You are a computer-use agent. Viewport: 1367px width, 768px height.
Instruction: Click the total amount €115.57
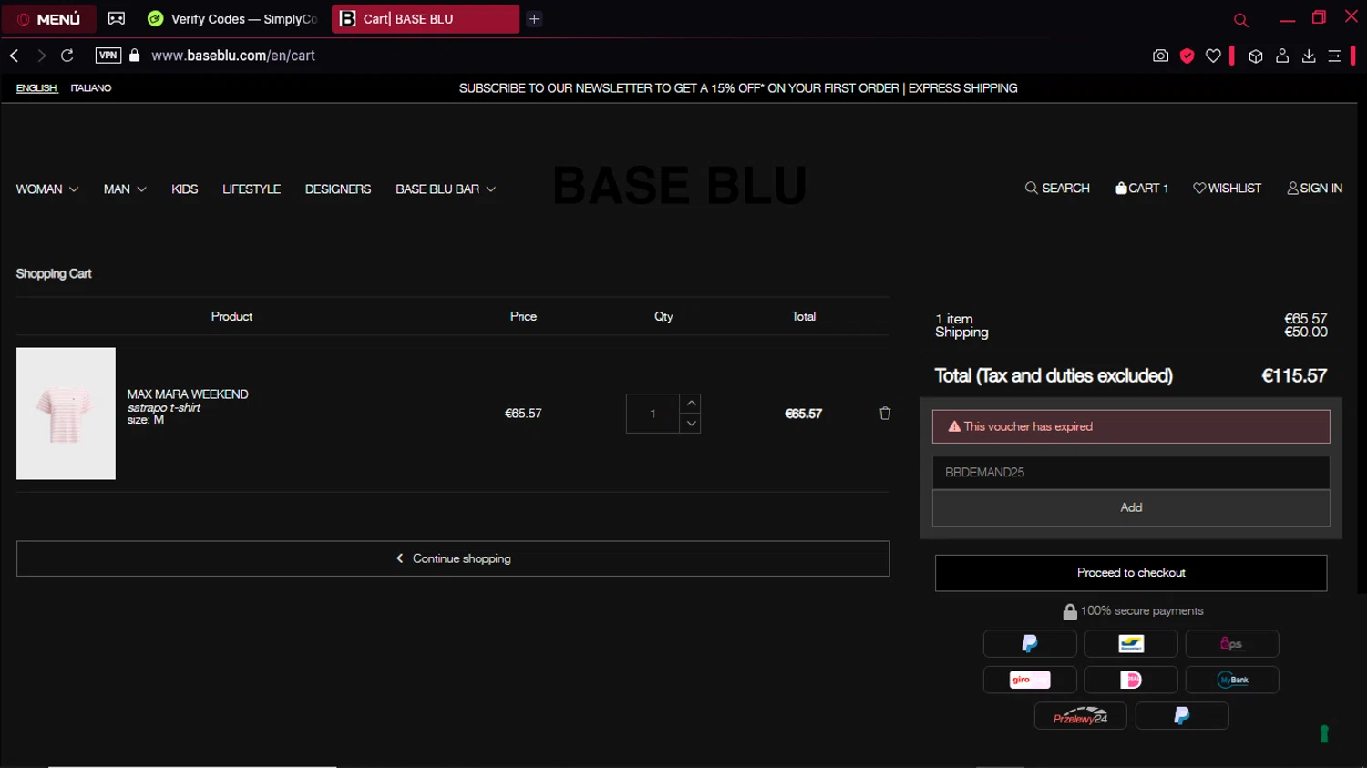click(x=1294, y=376)
